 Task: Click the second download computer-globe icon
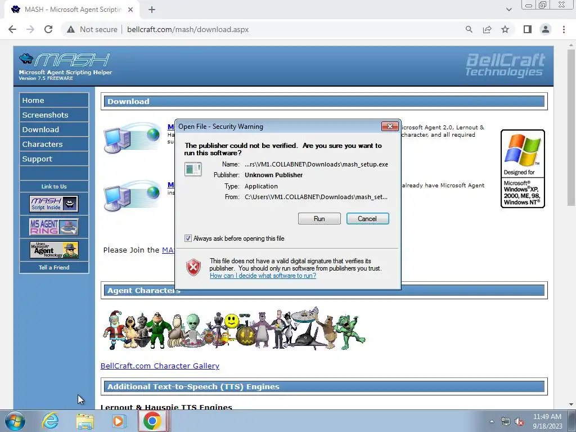(x=132, y=196)
